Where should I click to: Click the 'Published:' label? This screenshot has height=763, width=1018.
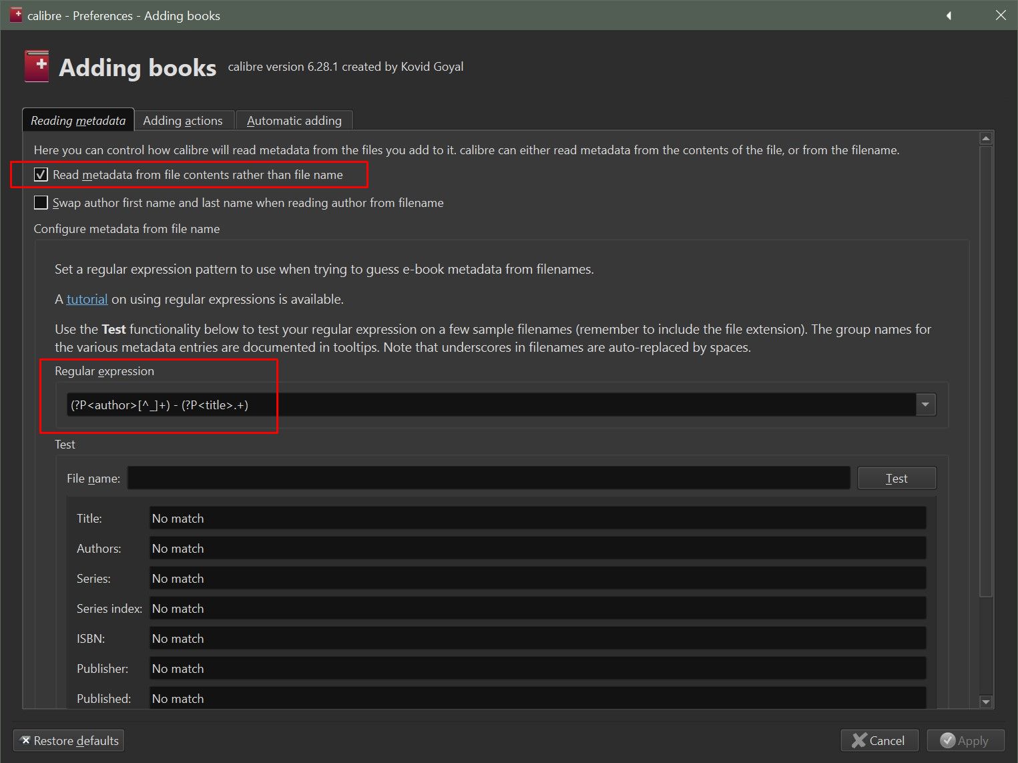103,699
